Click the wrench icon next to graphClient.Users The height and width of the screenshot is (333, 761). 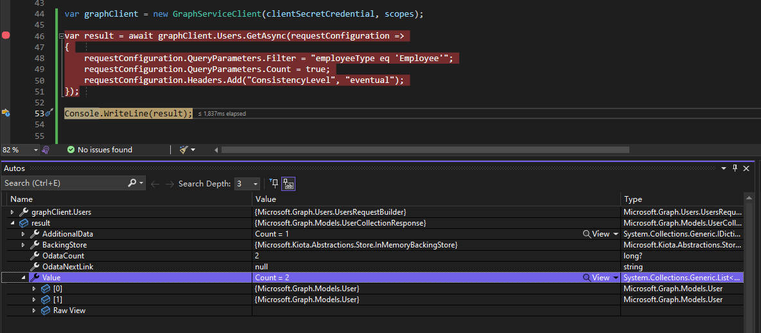click(24, 212)
